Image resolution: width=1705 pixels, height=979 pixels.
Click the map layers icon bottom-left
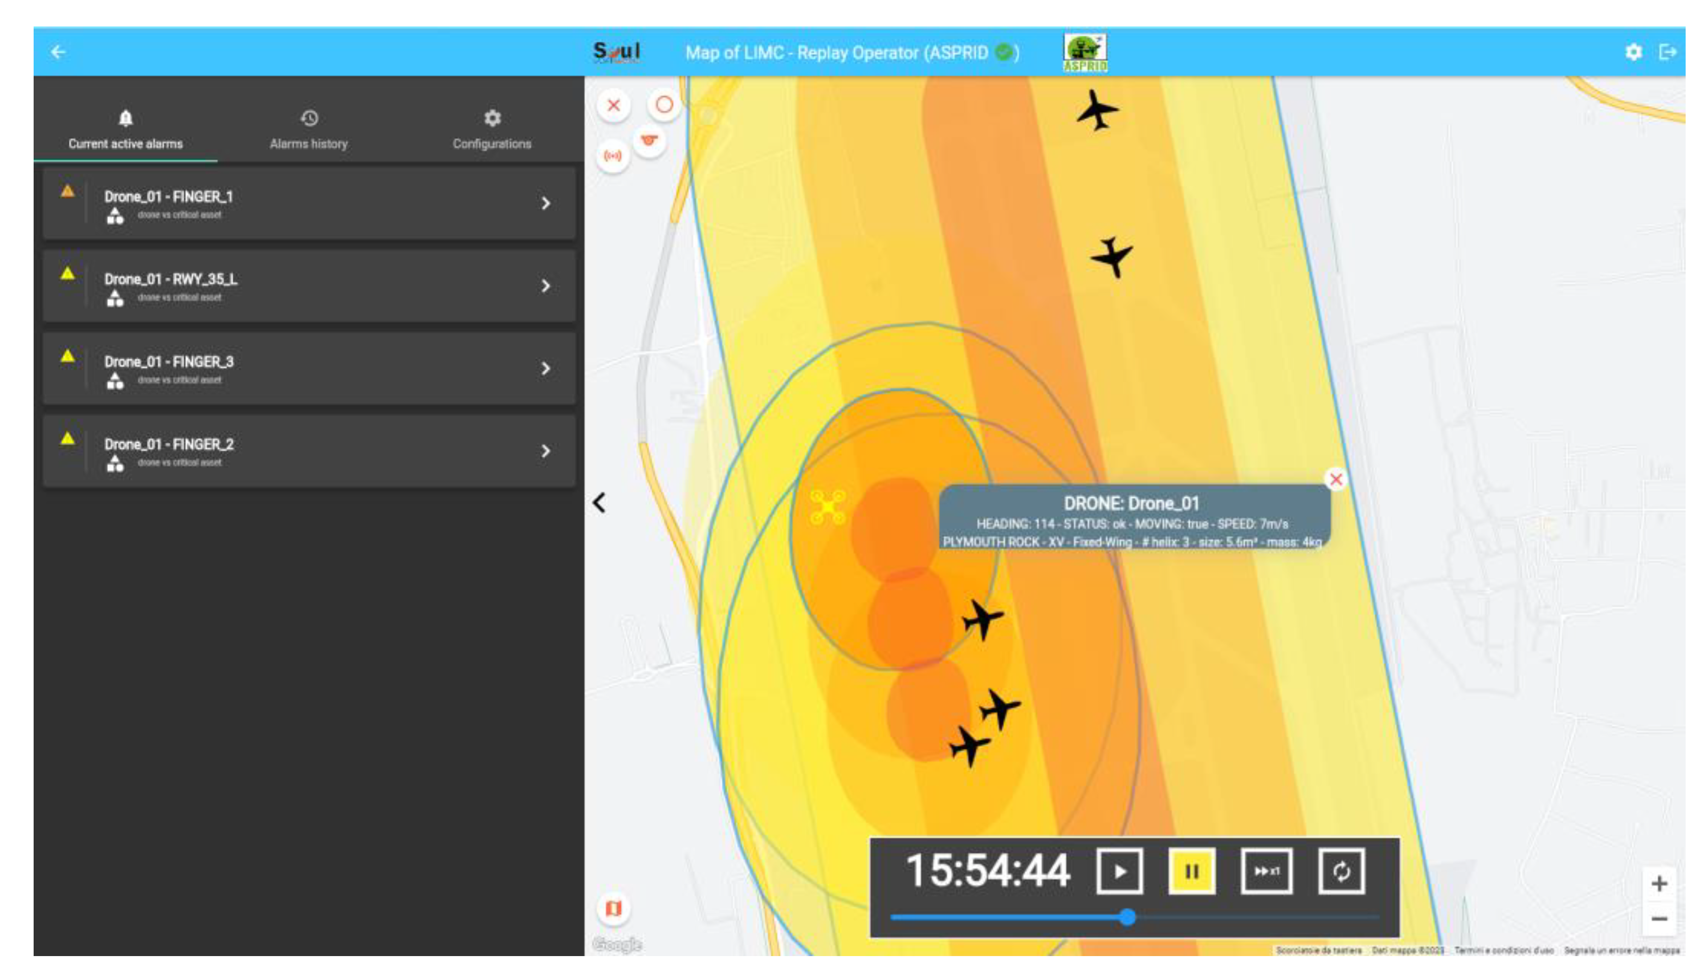pyautogui.click(x=614, y=908)
